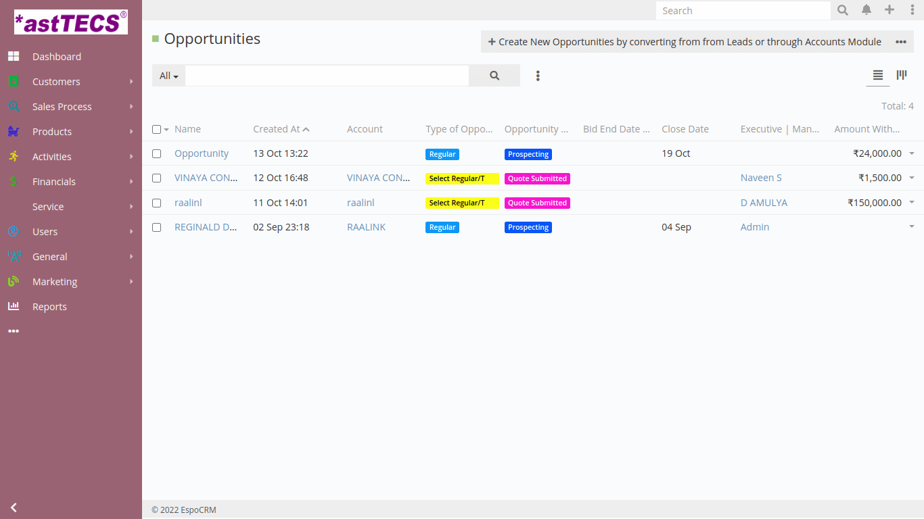This screenshot has width=924, height=519.
Task: Click the global search magnifier icon
Action: coord(843,10)
